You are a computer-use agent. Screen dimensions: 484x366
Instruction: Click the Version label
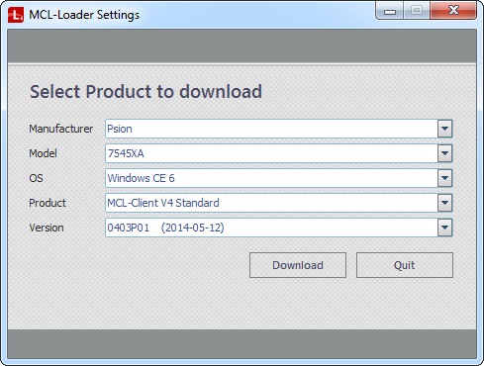click(47, 228)
